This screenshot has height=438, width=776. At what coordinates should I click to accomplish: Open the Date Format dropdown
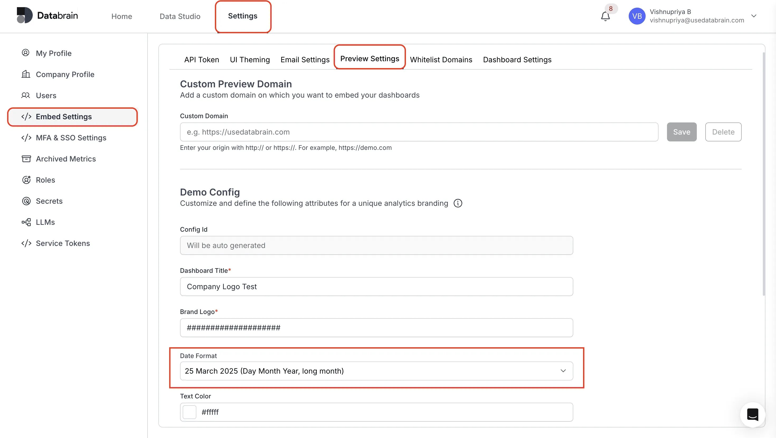[377, 371]
